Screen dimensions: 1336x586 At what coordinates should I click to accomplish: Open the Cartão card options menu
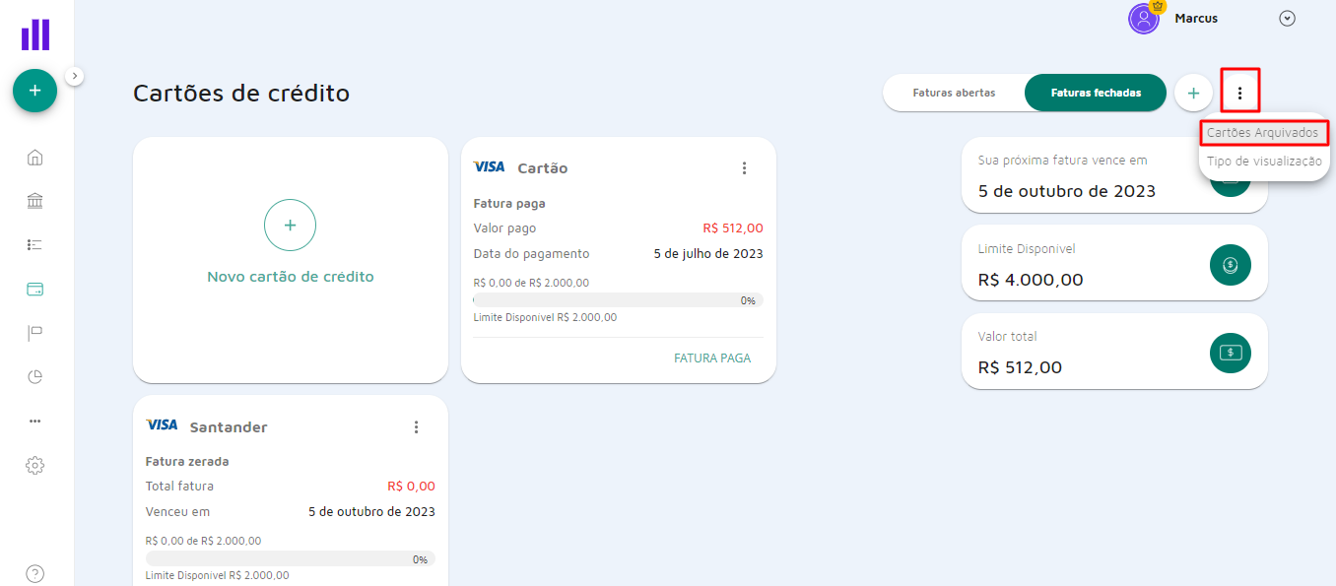click(x=745, y=168)
